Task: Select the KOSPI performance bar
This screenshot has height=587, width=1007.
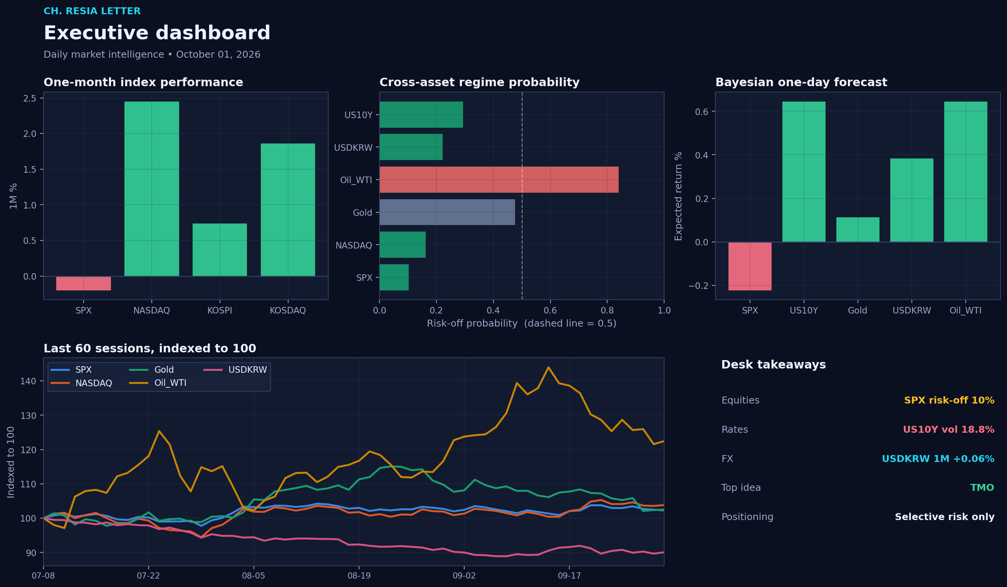Action: coord(220,250)
